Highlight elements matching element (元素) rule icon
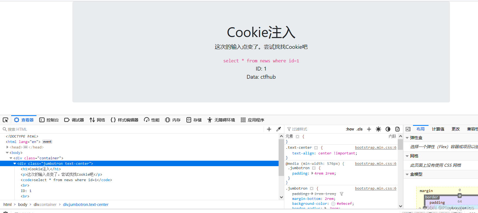Viewport: 478px width, 213px height. [297, 136]
